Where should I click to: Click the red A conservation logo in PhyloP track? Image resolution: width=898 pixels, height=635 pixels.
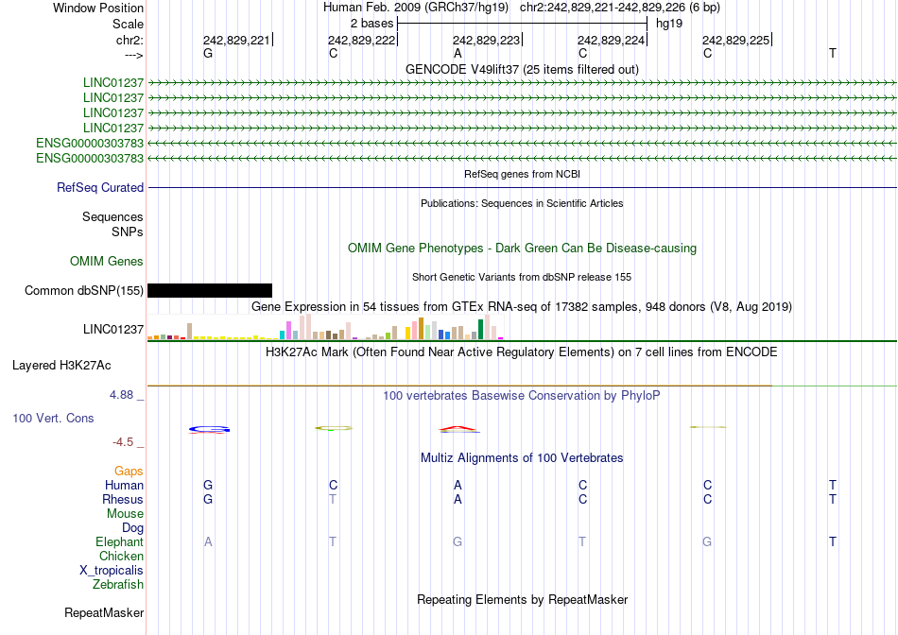(x=458, y=429)
